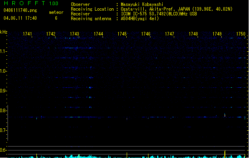Click the HROFFT program title text

pyautogui.click(x=25, y=3)
